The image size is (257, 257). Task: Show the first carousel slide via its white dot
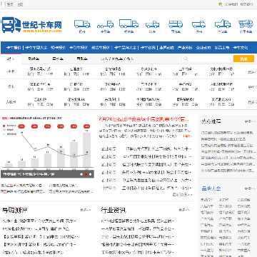coord(81,174)
